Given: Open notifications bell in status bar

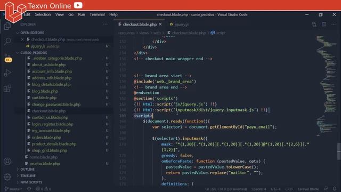Looking at the screenshot, I should (335, 189).
